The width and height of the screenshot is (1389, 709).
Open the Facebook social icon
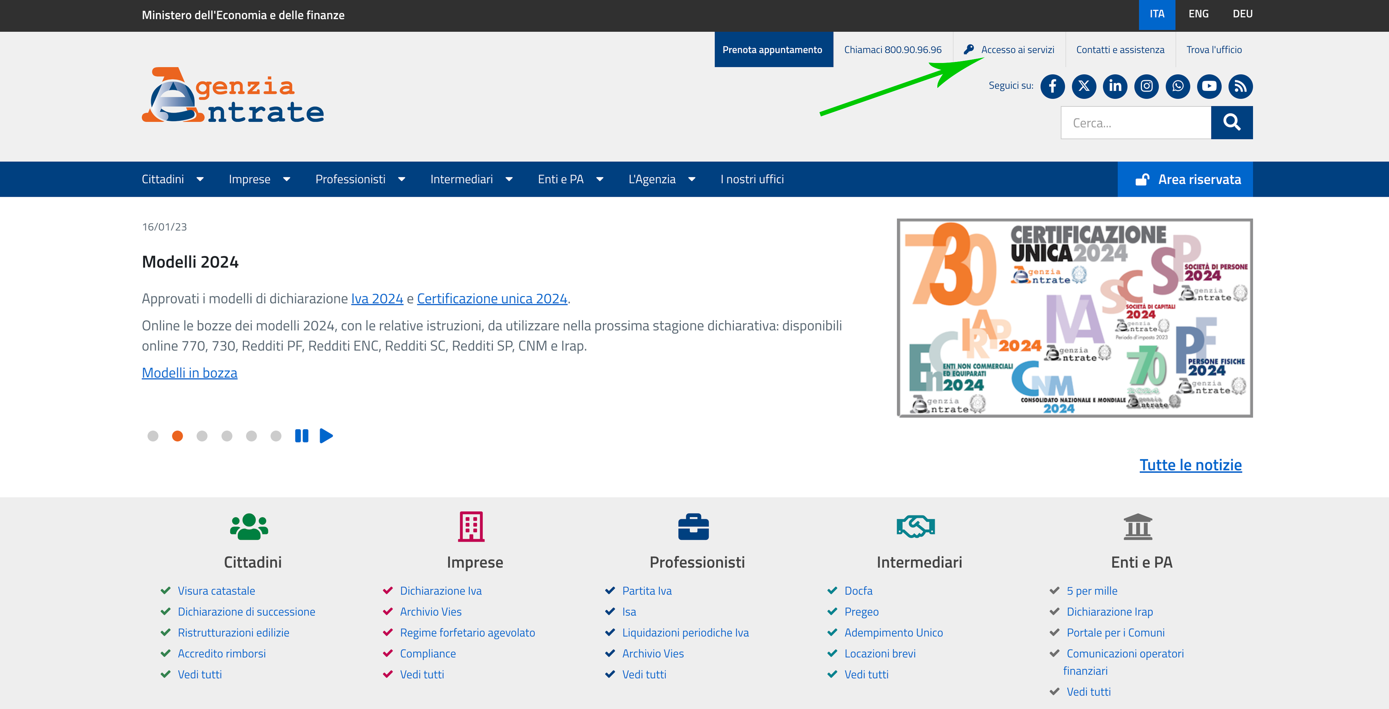(x=1052, y=86)
